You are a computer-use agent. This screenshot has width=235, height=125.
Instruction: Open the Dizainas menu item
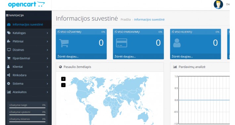28,50
